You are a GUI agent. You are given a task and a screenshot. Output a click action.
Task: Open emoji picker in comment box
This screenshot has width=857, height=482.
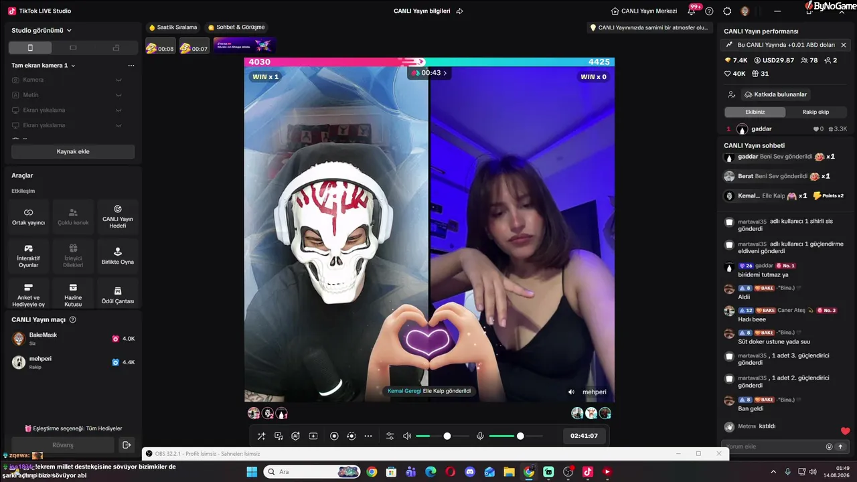pos(829,447)
